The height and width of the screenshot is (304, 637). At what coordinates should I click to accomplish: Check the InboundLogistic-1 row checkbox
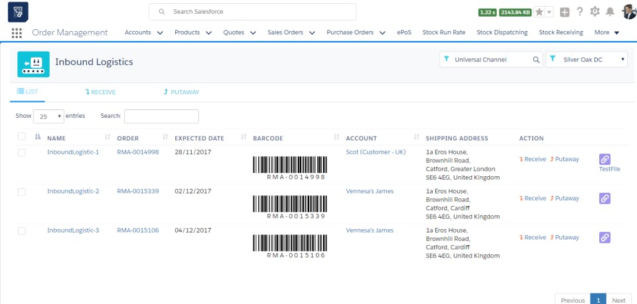[22, 153]
